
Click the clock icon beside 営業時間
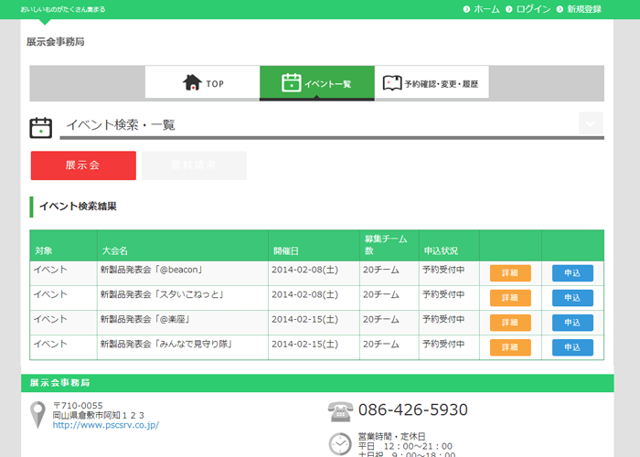[340, 443]
